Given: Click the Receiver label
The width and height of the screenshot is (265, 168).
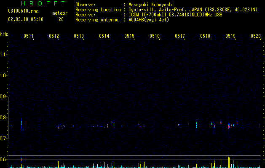Looking at the screenshot, I should [86, 15].
